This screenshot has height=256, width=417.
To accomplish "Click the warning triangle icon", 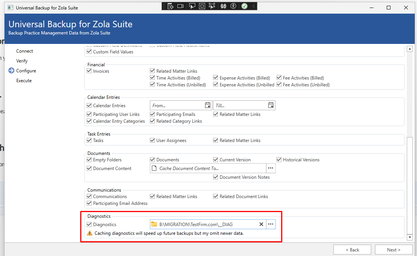I will [90, 233].
